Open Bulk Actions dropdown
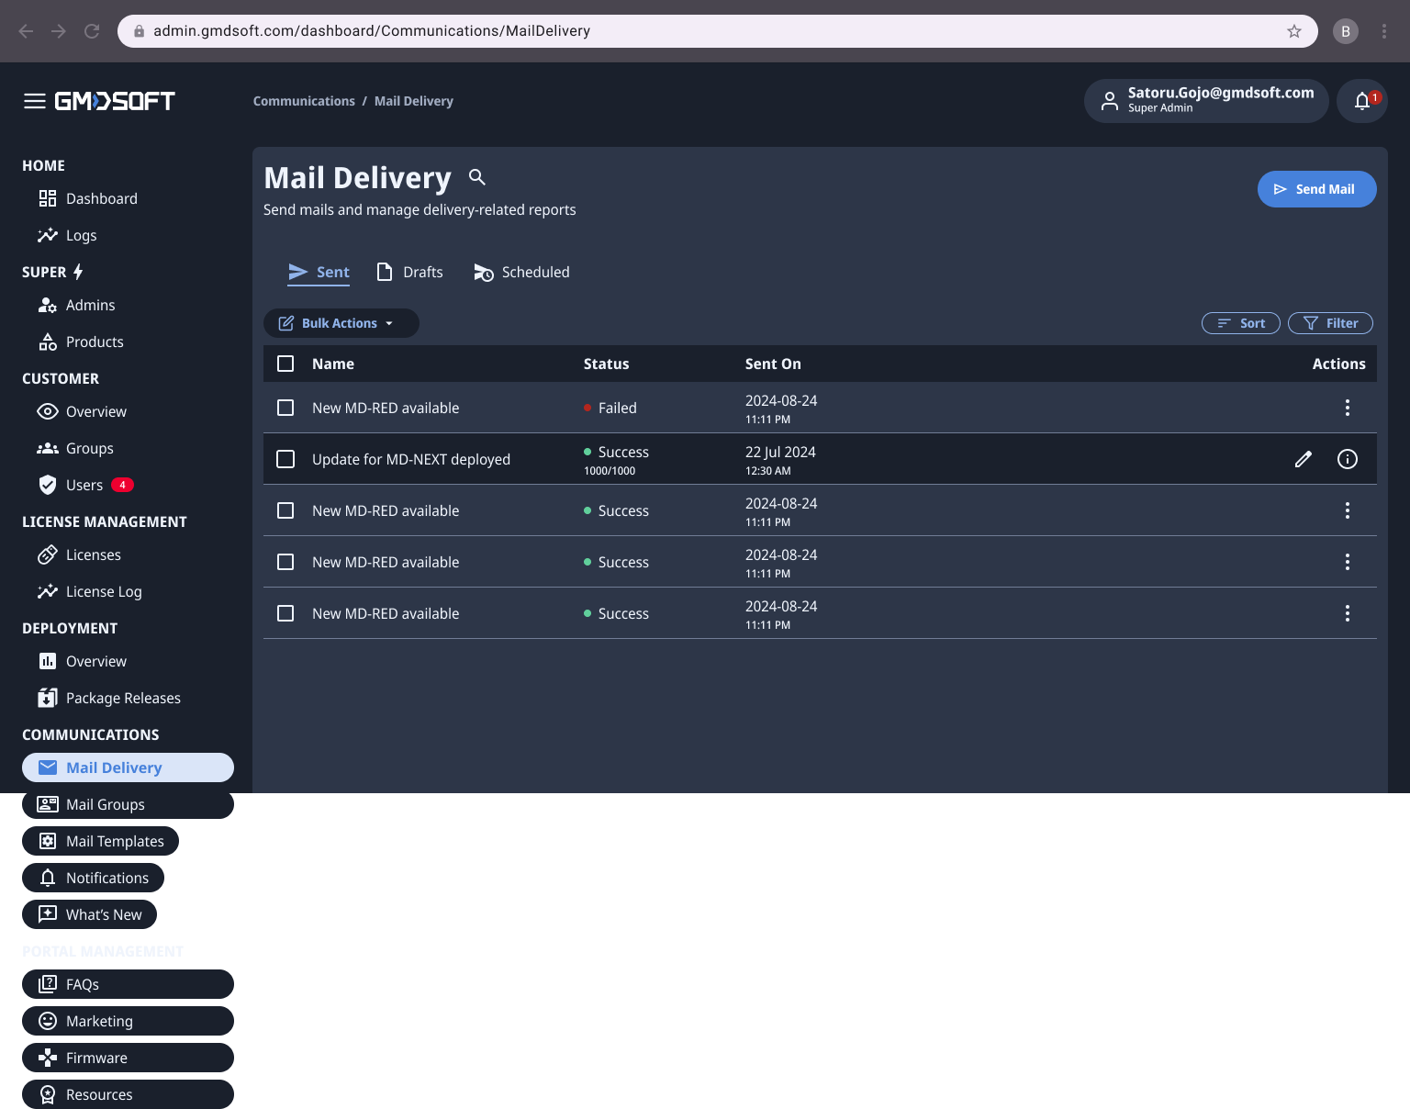The width and height of the screenshot is (1410, 1109). (x=341, y=323)
